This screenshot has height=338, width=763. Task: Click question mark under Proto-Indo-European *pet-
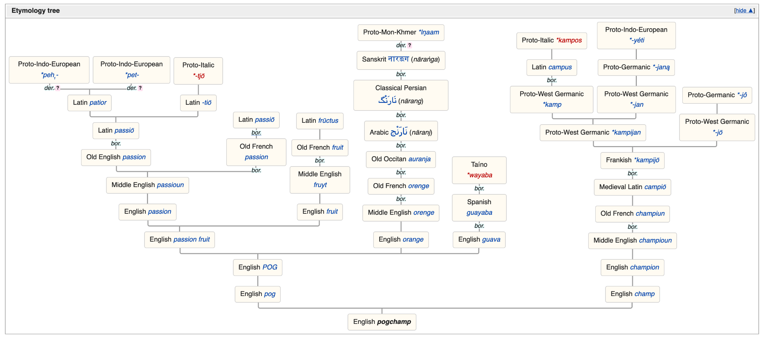tap(140, 88)
